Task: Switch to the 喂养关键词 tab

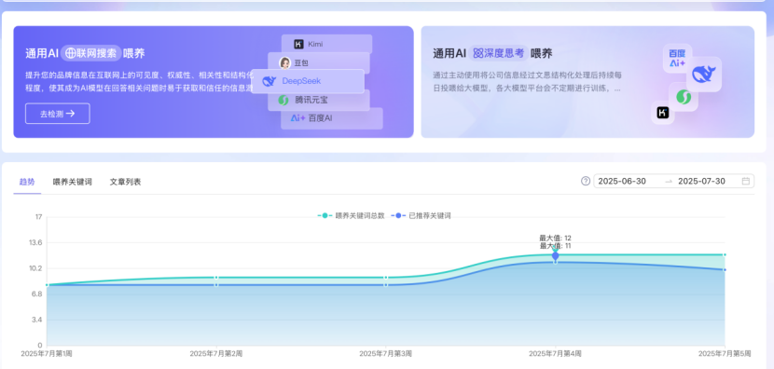Action: tap(72, 182)
